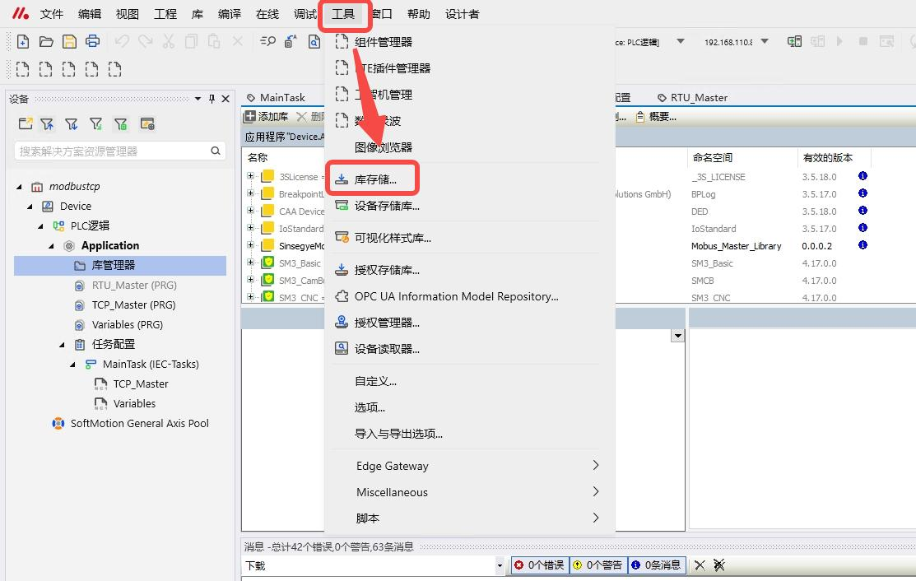Viewport: 916px width, 581px height.
Task: Open the 编辑 menu
Action: tap(90, 14)
